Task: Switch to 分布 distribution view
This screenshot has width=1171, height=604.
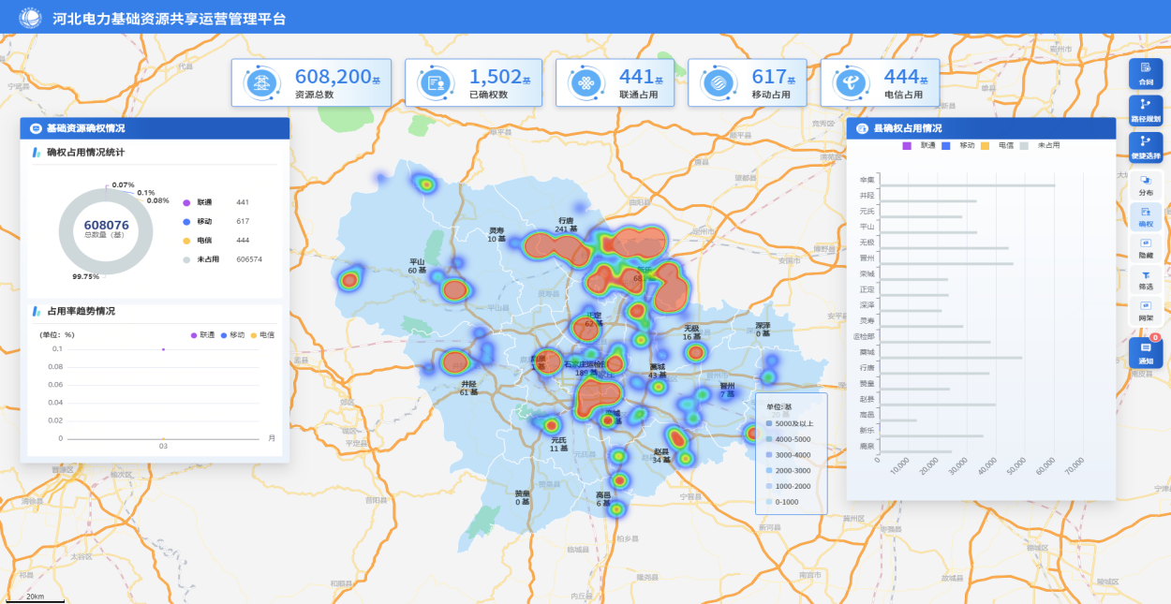Action: click(1146, 184)
